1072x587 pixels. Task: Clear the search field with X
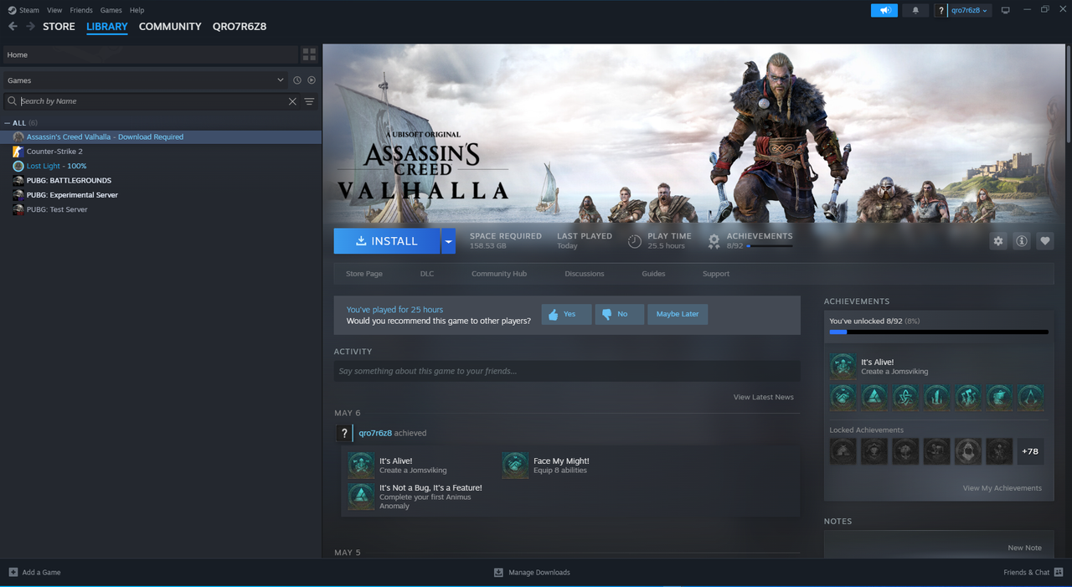coord(292,101)
